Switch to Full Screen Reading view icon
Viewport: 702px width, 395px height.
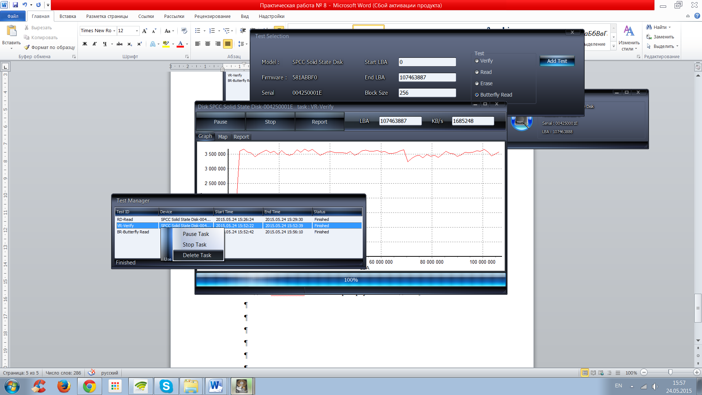tap(593, 373)
